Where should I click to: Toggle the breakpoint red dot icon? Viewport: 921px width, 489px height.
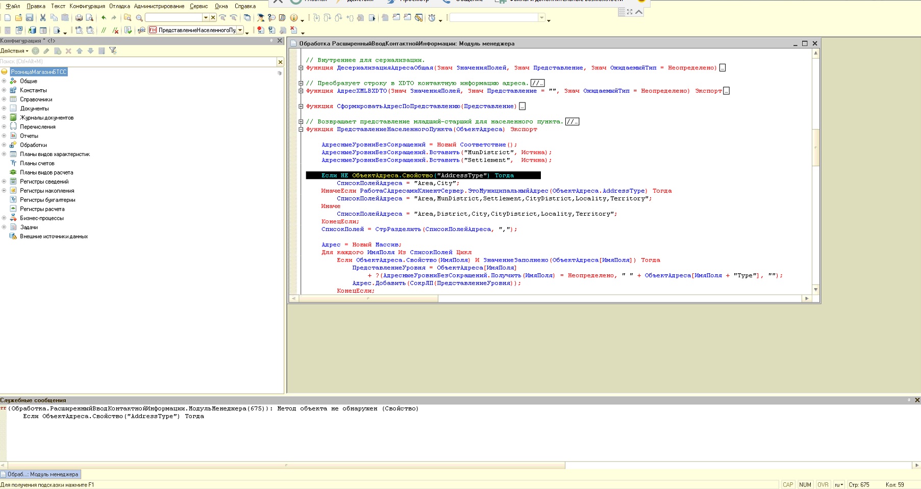click(260, 31)
